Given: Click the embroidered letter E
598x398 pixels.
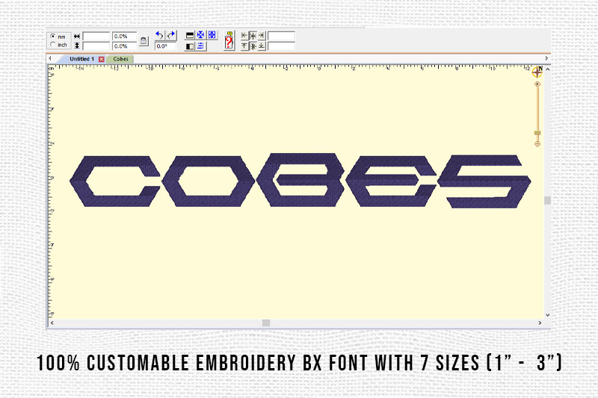Looking at the screenshot, I should pos(391,181).
